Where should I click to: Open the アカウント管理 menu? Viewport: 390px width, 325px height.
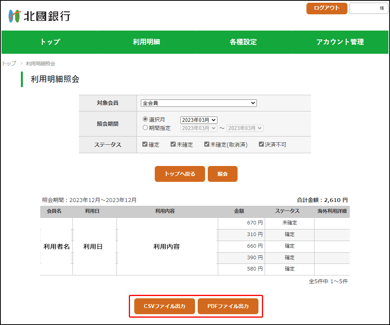pos(340,42)
